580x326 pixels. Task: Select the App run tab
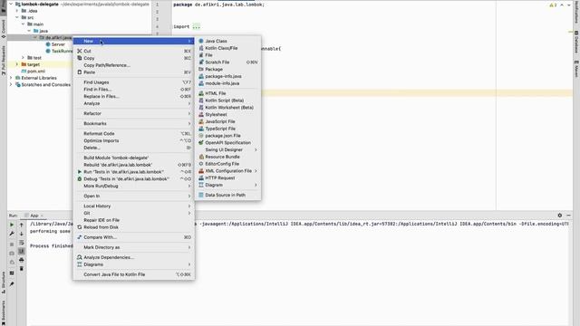coord(34,216)
